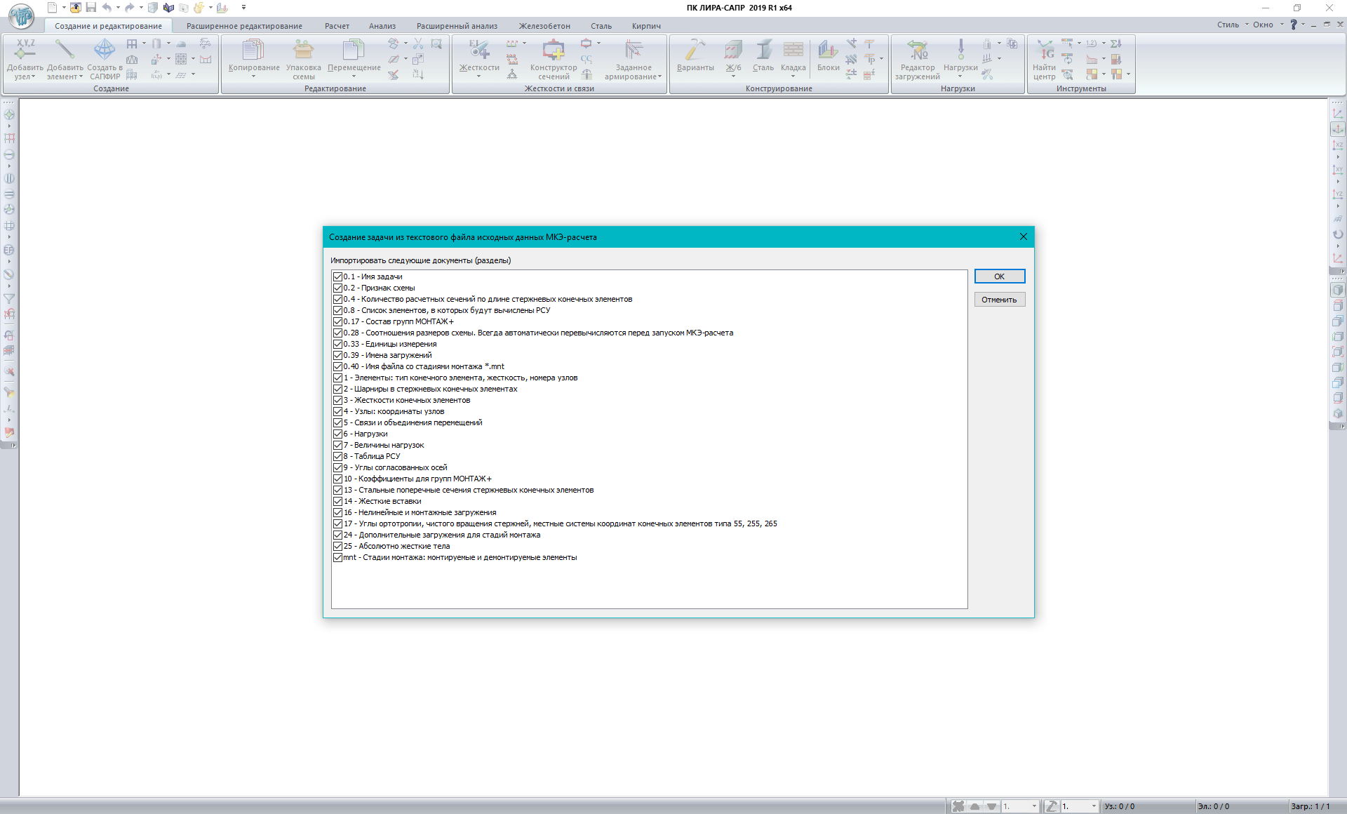The width and height of the screenshot is (1347, 814).
Task: Open the Железобетон ribbon tab
Action: coord(544,26)
